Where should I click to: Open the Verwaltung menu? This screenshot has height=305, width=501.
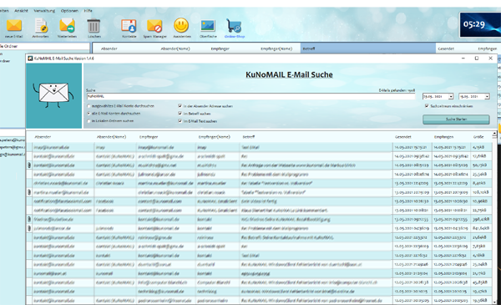point(44,11)
